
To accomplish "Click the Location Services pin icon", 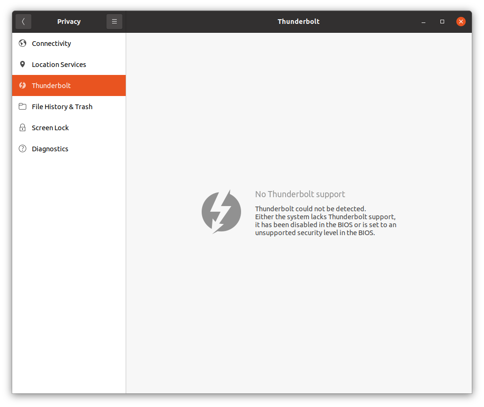I will 22,64.
